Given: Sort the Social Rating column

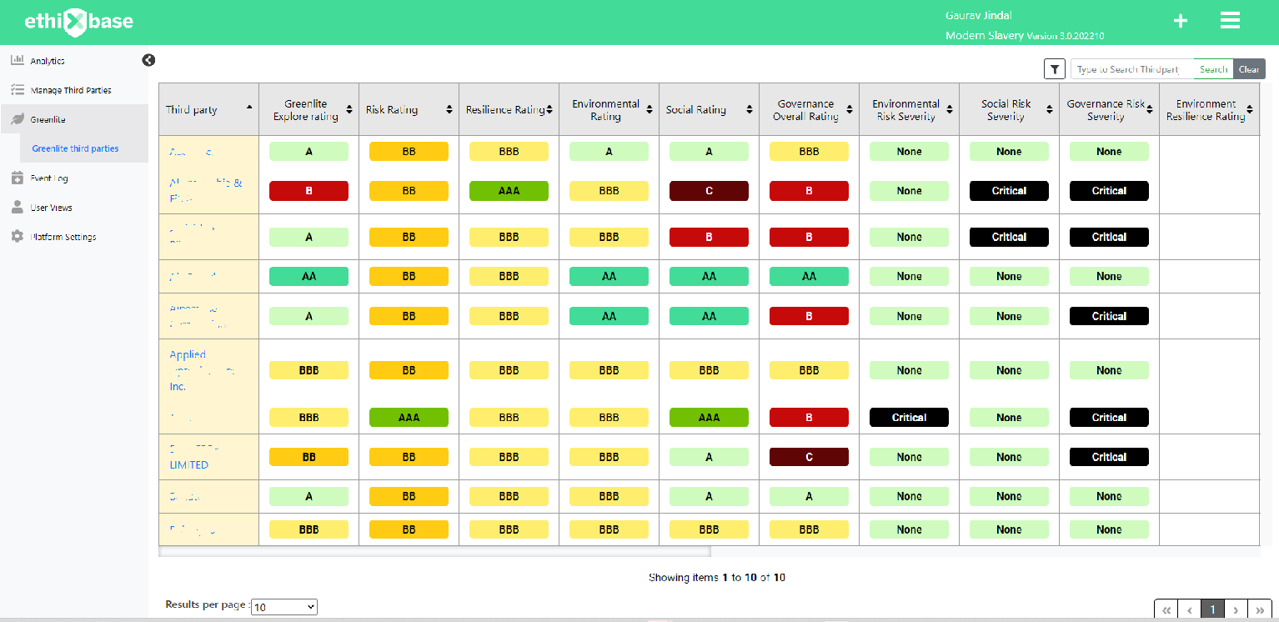Looking at the screenshot, I should (749, 108).
